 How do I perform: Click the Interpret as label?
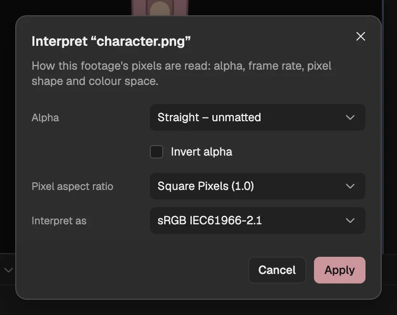pos(59,221)
